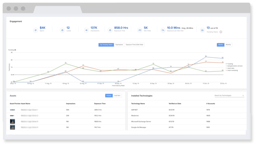256x145 pixels.
Task: Open the Trending Topics info tooltip icon
Action: click(x=221, y=32)
